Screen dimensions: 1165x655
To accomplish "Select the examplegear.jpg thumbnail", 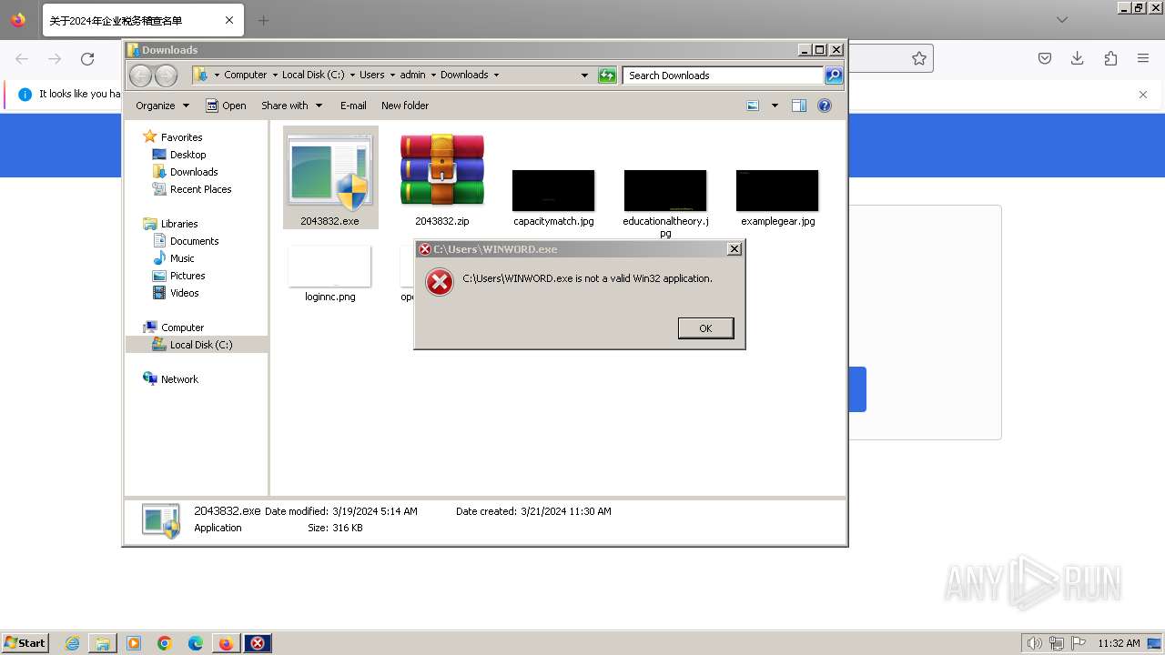I will 777,190.
